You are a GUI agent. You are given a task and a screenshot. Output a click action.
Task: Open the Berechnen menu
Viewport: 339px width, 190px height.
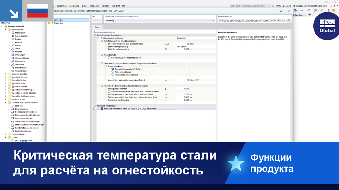tap(62, 6)
